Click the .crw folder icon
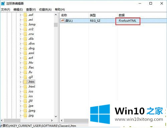Image resolution: width=167 pixels, height=128 pixels. coord(25,34)
